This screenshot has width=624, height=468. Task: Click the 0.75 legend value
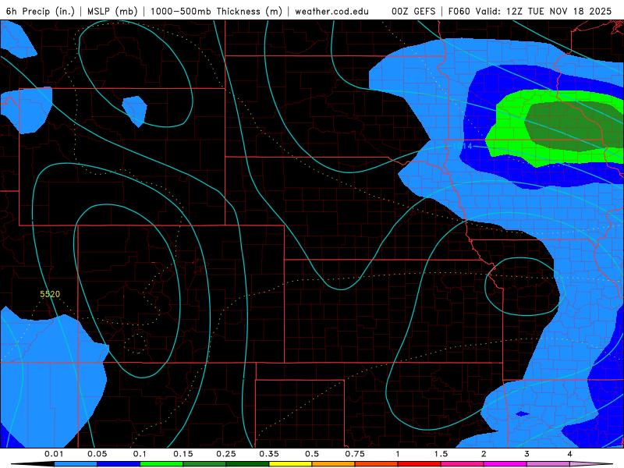click(x=355, y=454)
